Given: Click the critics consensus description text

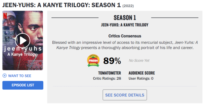Looking at the screenshot, I should [x=125, y=45].
